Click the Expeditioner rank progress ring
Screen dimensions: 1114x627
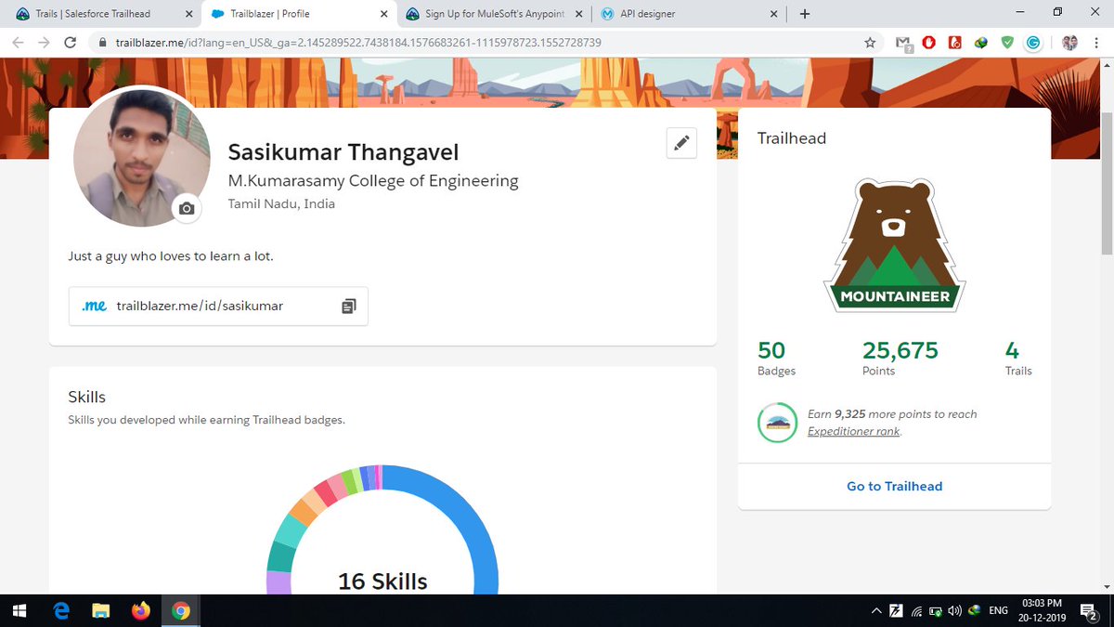(777, 423)
